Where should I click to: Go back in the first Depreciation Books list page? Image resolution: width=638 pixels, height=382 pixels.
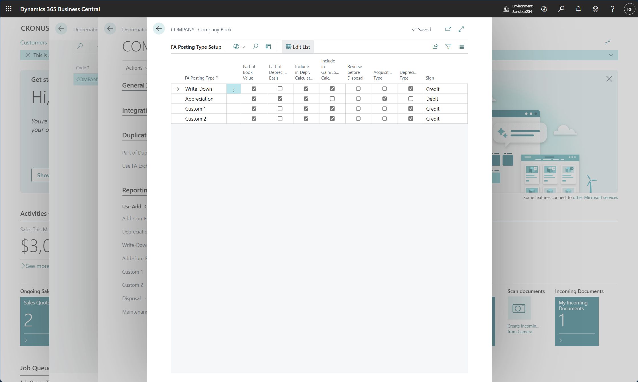coord(61,29)
